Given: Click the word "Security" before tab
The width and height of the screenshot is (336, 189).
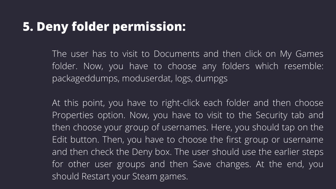Looking at the screenshot, I should coord(271,115).
